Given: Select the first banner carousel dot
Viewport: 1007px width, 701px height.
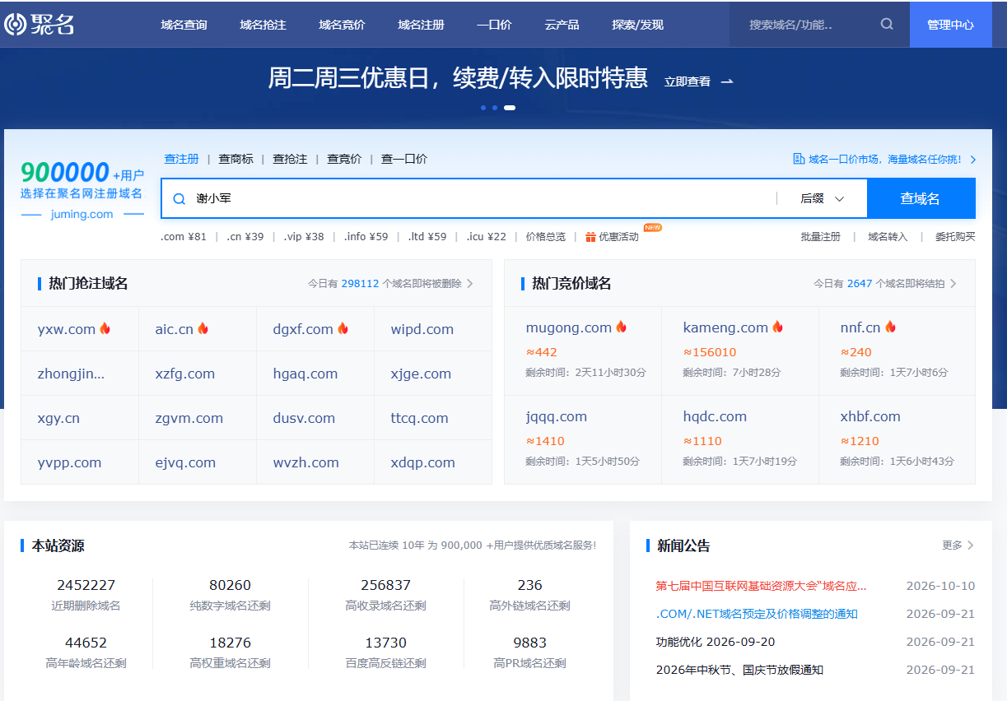Looking at the screenshot, I should [x=483, y=108].
